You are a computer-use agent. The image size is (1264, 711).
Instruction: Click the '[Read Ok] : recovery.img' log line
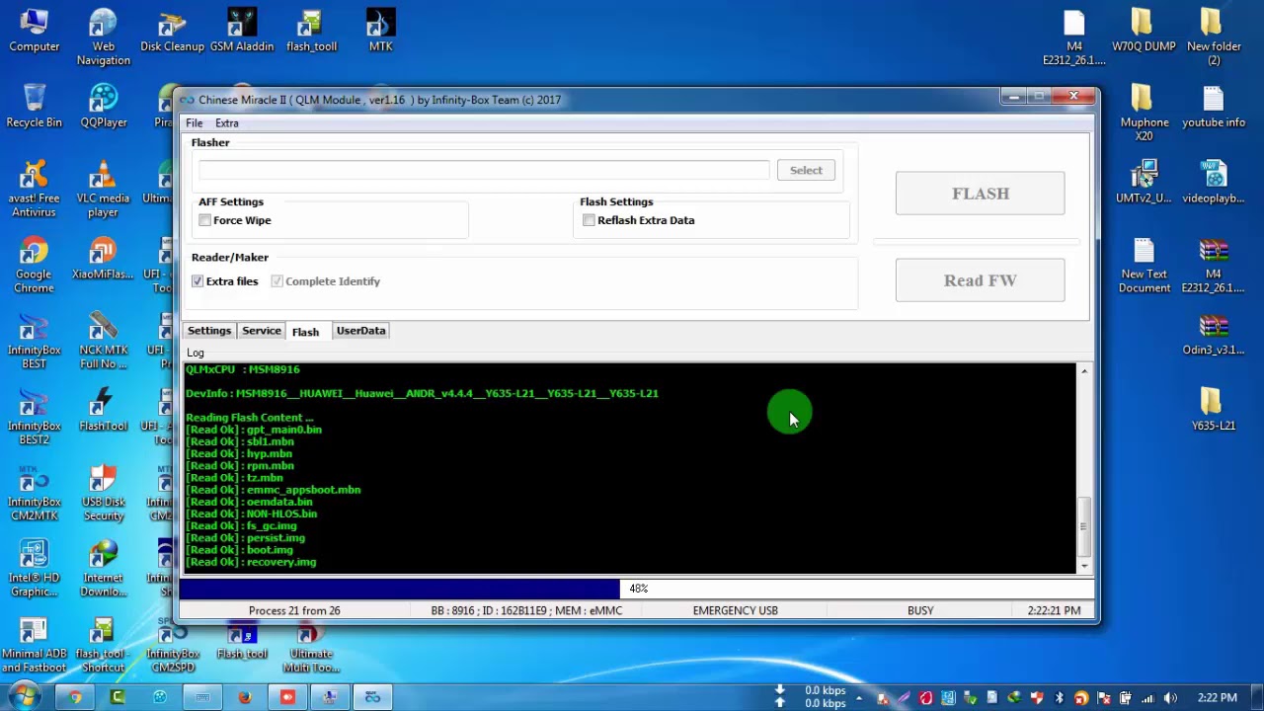tap(252, 562)
